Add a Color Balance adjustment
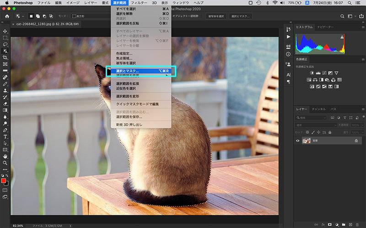 point(315,80)
